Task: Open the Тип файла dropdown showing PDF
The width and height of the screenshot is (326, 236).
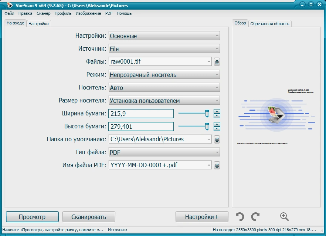Action: coord(164,152)
